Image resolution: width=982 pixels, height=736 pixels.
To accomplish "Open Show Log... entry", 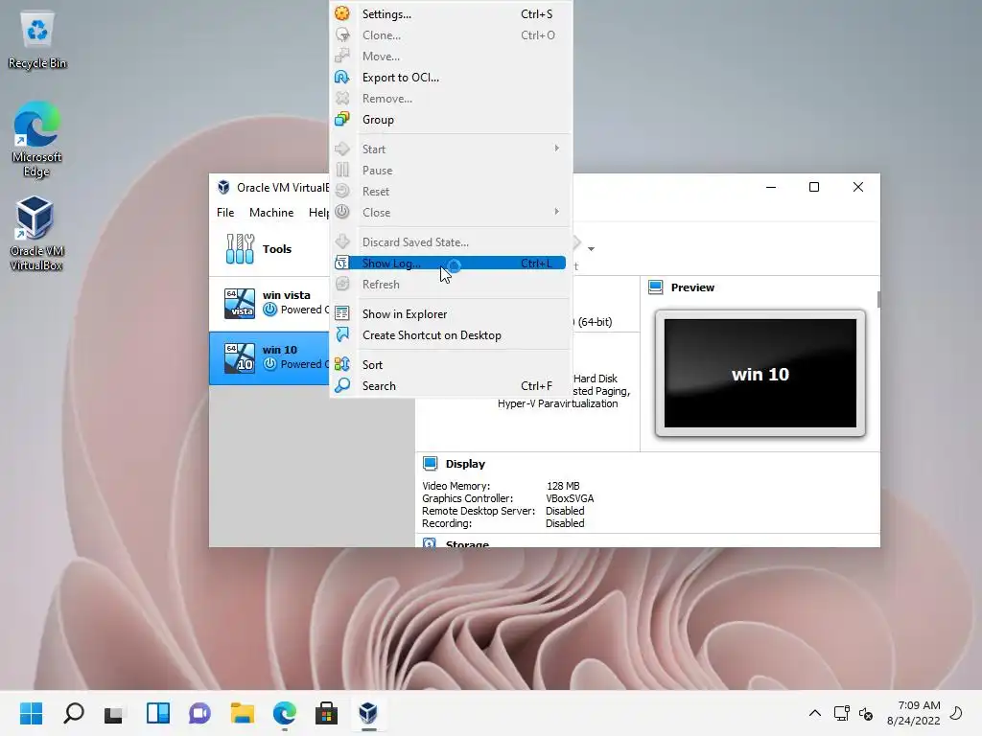I will click(451, 264).
